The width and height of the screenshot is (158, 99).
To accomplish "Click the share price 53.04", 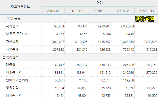I will coord(107,34).
